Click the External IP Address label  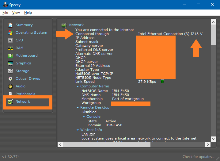(93, 66)
